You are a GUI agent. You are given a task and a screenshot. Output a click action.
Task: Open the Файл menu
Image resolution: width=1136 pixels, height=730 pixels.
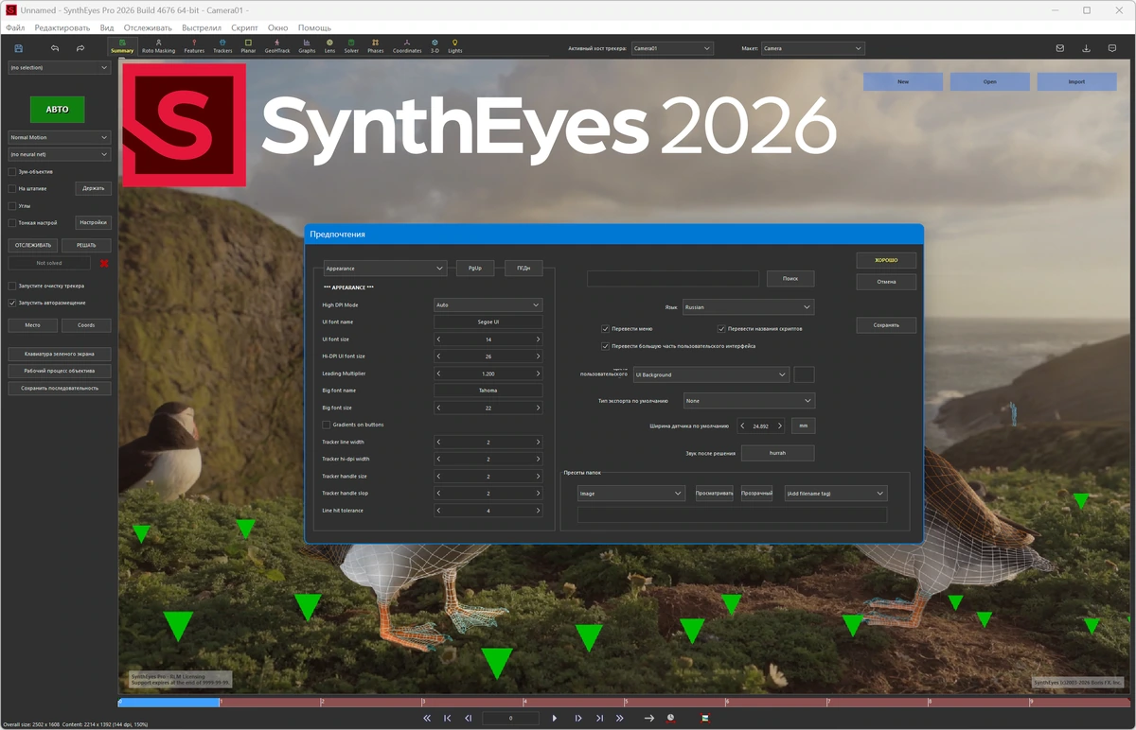tap(15, 27)
